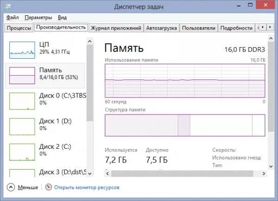Click the Использование памяти graph
The image size is (278, 201).
pyautogui.click(x=185, y=81)
